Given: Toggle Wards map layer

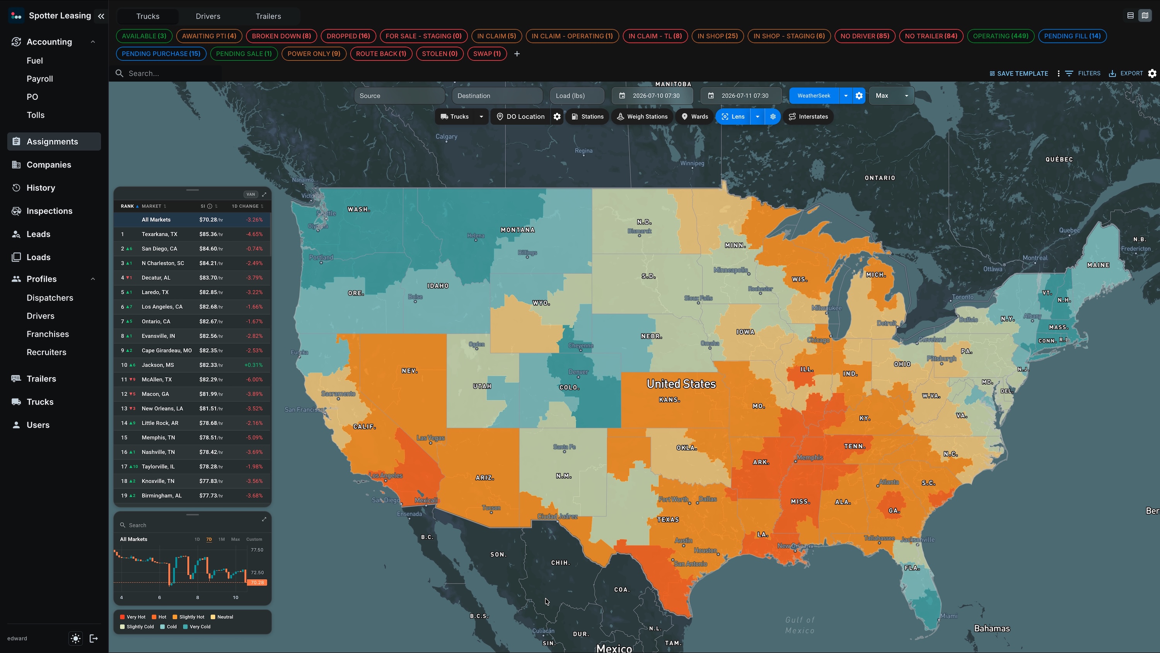Looking at the screenshot, I should [694, 117].
